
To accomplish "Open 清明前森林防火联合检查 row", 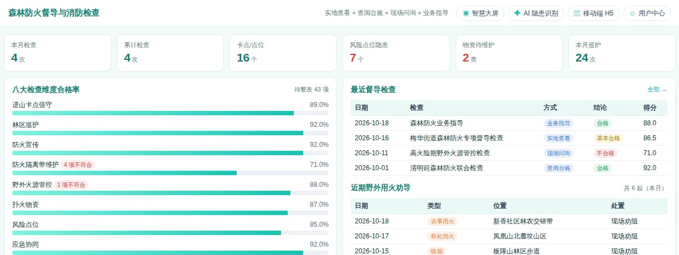I will coord(509,168).
